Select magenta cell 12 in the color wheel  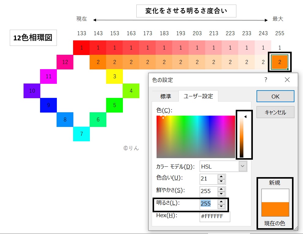coord(65,62)
